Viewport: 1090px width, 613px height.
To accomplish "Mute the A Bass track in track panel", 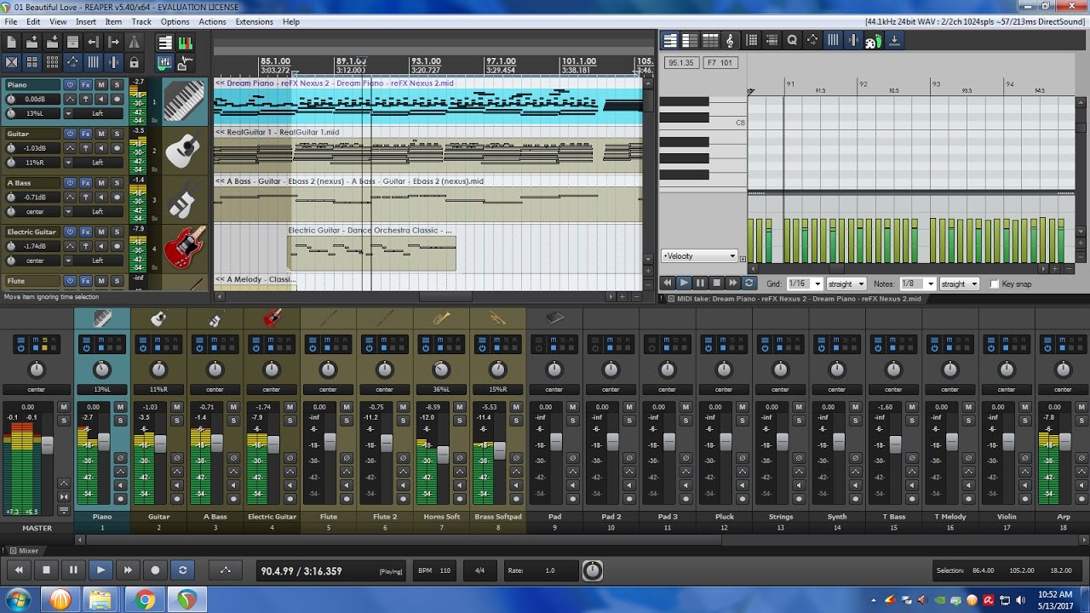I will click(101, 183).
